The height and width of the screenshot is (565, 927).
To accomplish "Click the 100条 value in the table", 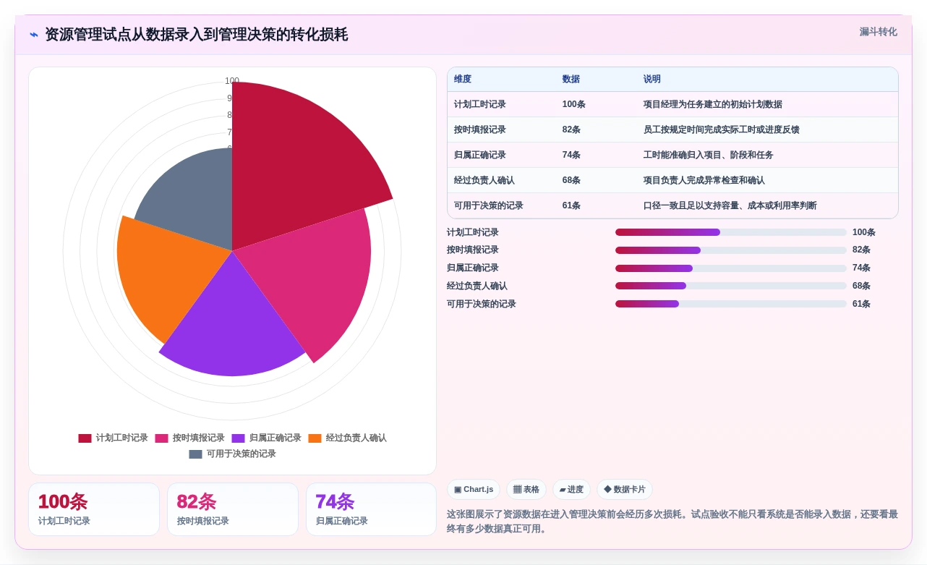I will (574, 105).
